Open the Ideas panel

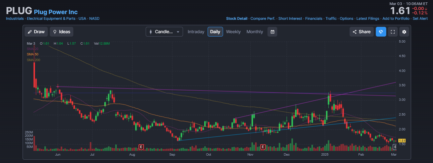(62, 32)
